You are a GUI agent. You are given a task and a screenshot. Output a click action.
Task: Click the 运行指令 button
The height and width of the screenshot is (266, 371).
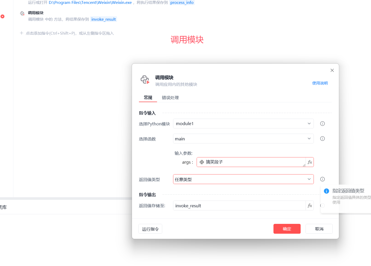150,229
